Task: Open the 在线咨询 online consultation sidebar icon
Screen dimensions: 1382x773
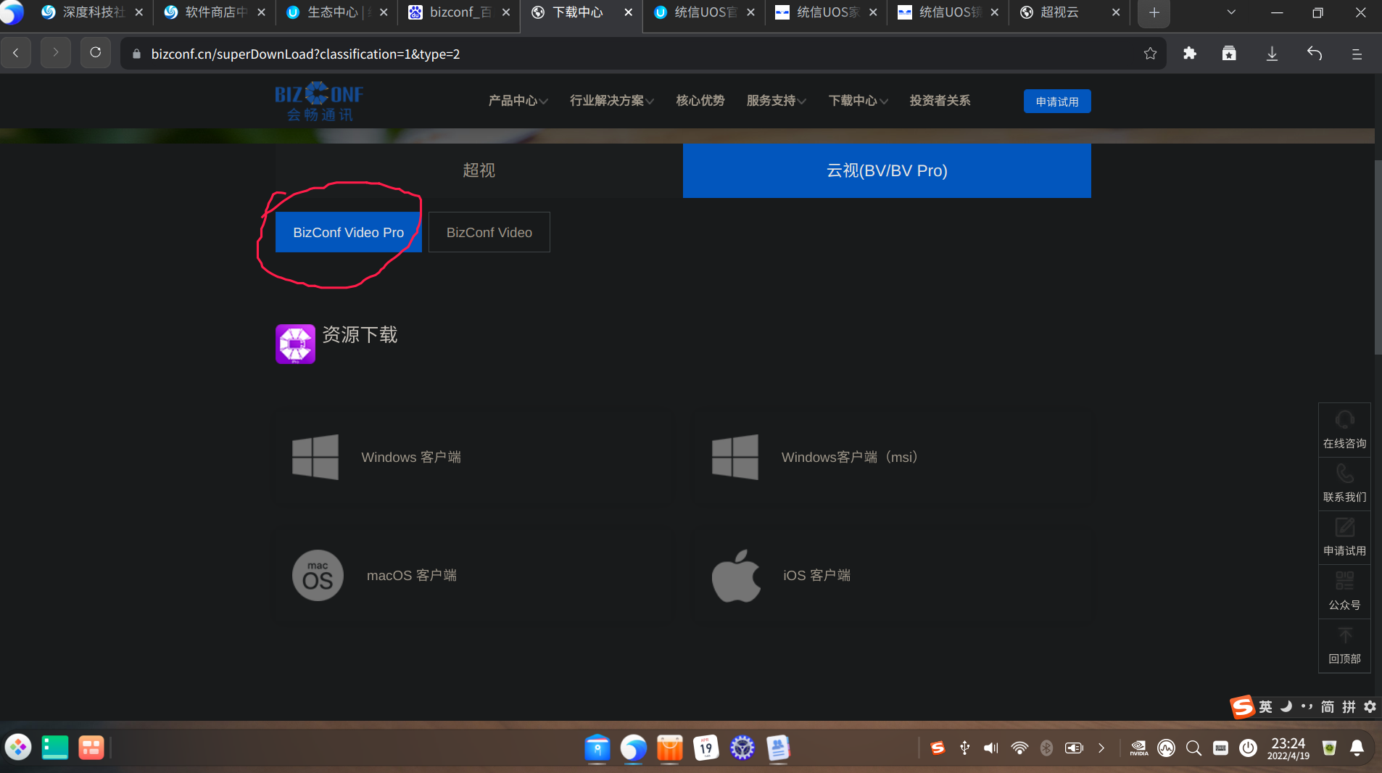Action: click(x=1343, y=428)
